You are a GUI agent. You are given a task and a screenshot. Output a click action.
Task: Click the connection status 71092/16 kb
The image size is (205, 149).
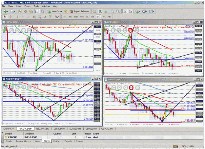pos(188,146)
